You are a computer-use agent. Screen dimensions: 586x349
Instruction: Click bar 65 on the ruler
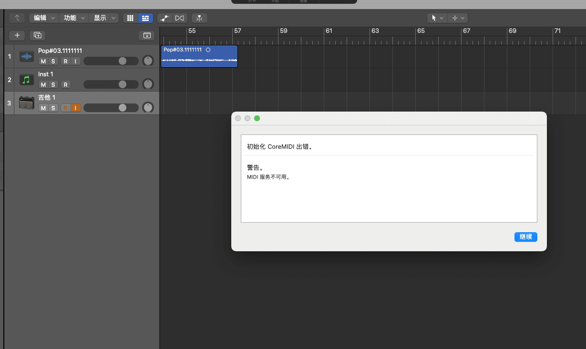[421, 31]
